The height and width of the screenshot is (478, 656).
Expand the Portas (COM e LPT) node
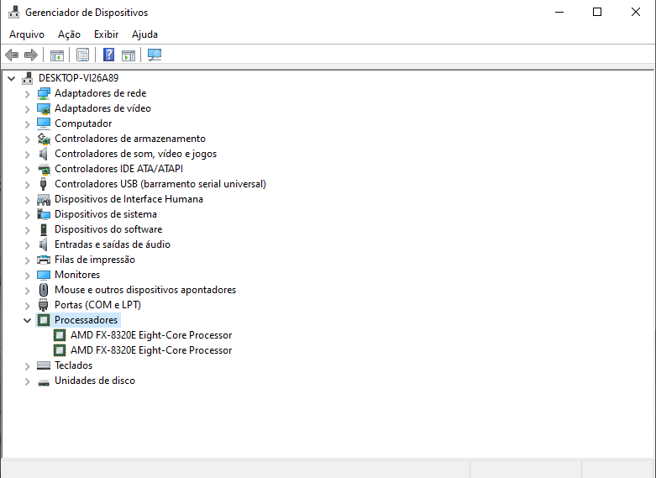27,305
